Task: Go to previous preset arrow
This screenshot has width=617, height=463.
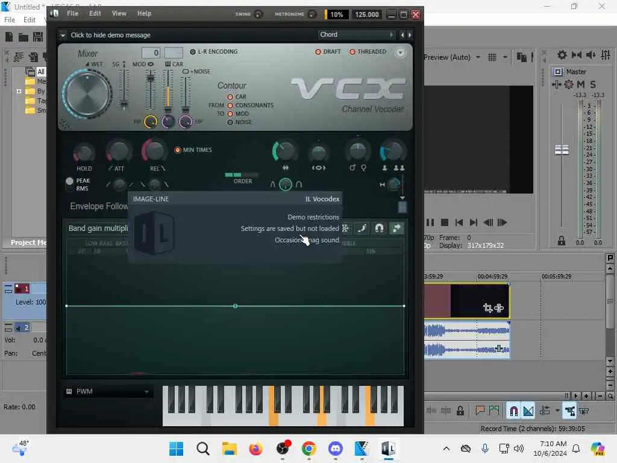Action: [x=402, y=35]
